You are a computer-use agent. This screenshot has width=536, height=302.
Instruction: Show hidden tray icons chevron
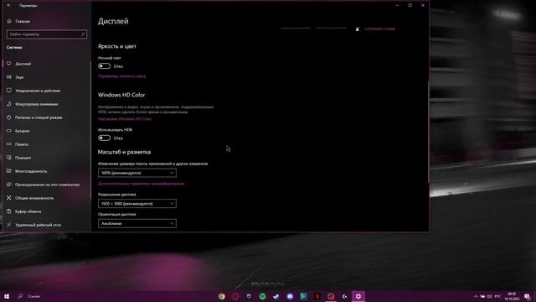pos(476,296)
